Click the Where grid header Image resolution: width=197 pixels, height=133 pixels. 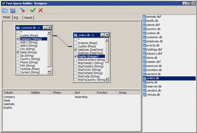(62, 92)
